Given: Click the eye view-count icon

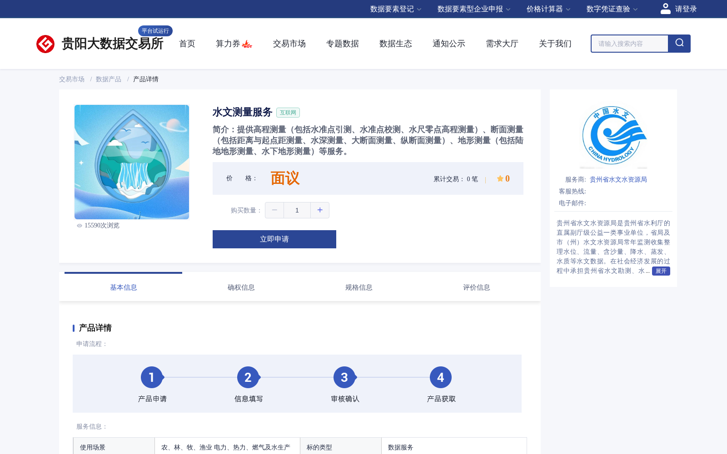Looking at the screenshot, I should tap(80, 226).
